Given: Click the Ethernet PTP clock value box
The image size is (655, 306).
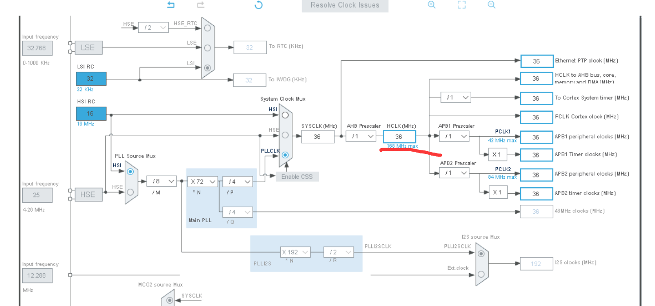Looking at the screenshot, I should (536, 61).
